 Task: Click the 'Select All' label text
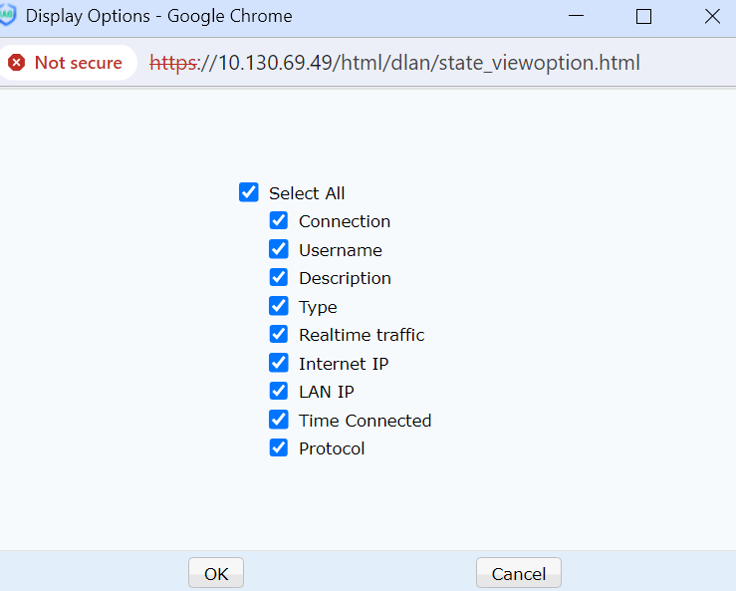tap(307, 193)
